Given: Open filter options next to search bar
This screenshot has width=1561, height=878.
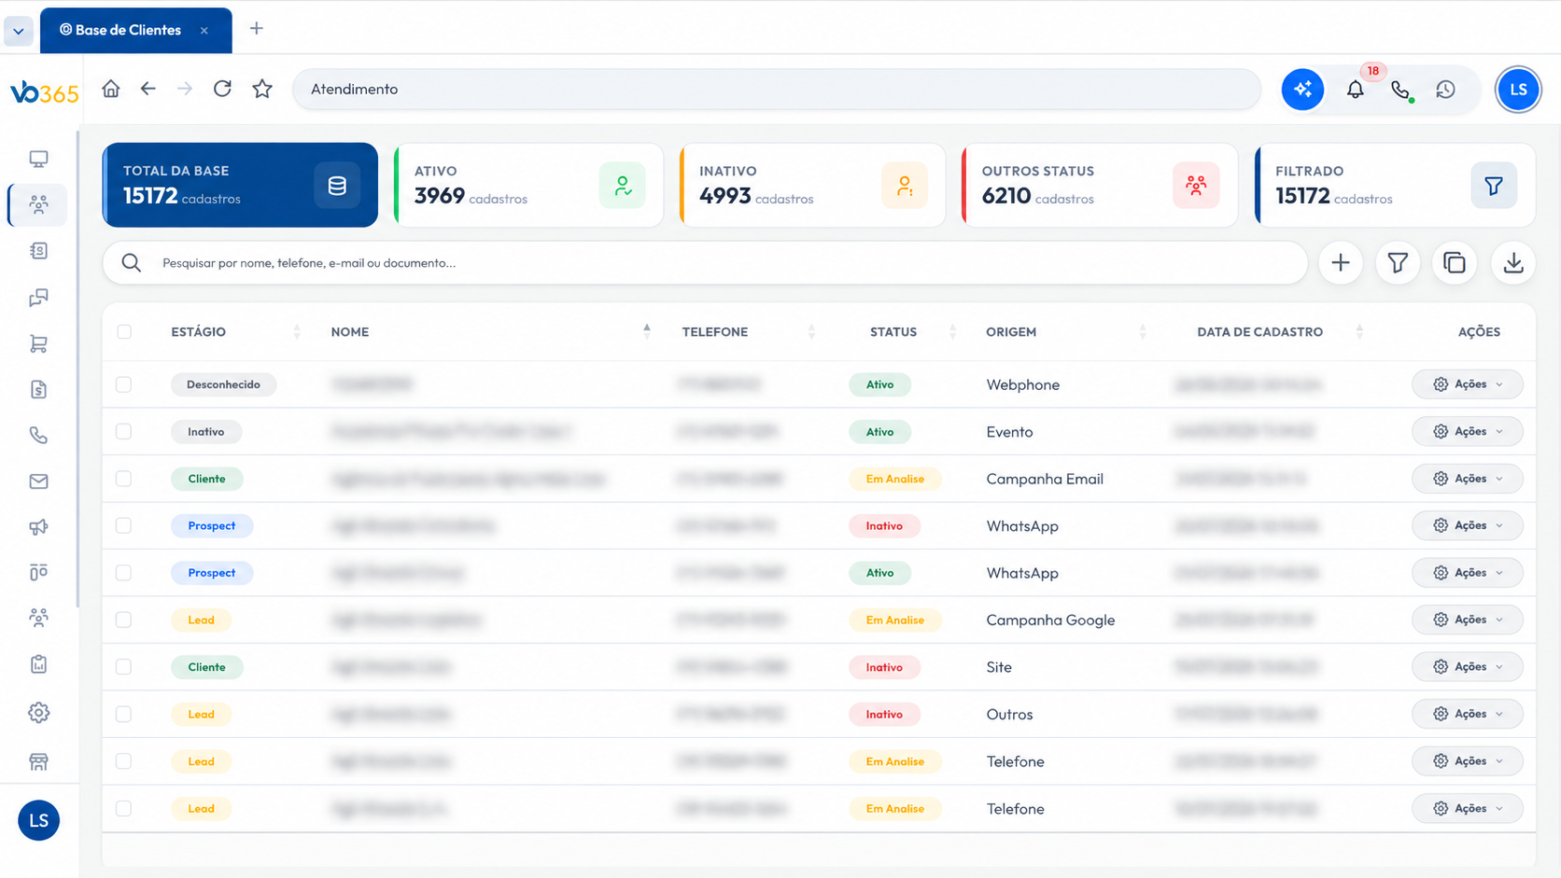Looking at the screenshot, I should pyautogui.click(x=1398, y=263).
